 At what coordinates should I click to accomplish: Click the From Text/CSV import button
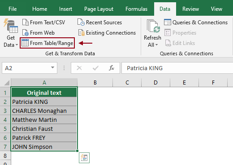[x=43, y=22]
